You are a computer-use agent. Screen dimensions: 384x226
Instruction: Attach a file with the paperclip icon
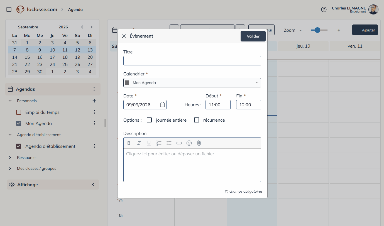click(x=199, y=143)
